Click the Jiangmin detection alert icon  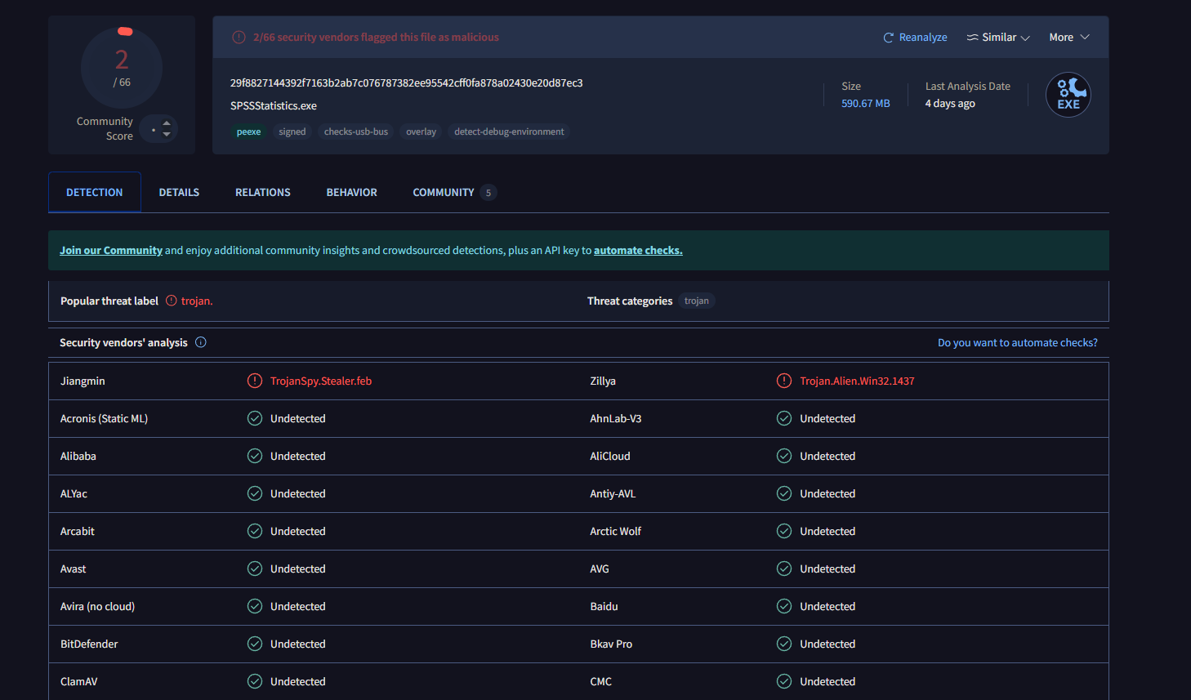(255, 381)
